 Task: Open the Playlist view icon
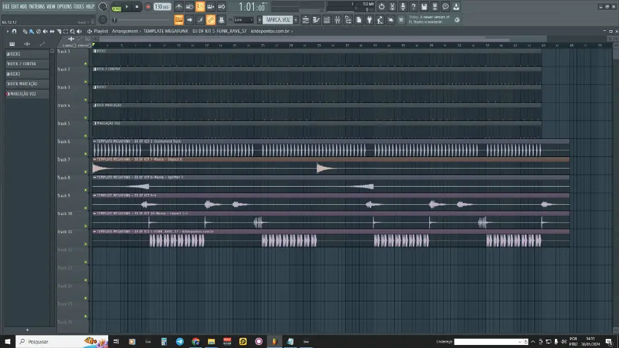[x=305, y=20]
